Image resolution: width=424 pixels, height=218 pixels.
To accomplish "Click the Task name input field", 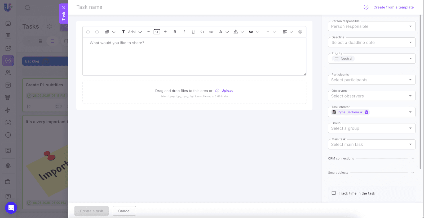I will click(x=185, y=7).
